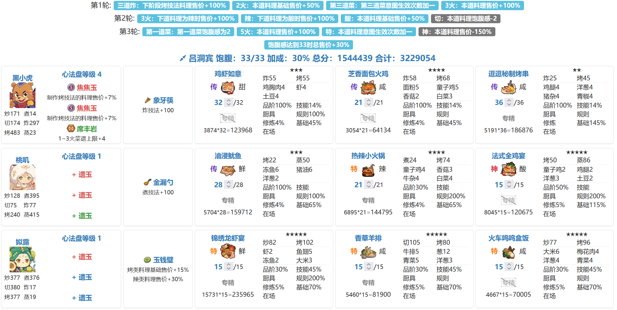Click the 象牙筷 equipment icon
Image resolution: width=617 pixels, height=310 pixels.
[147, 100]
